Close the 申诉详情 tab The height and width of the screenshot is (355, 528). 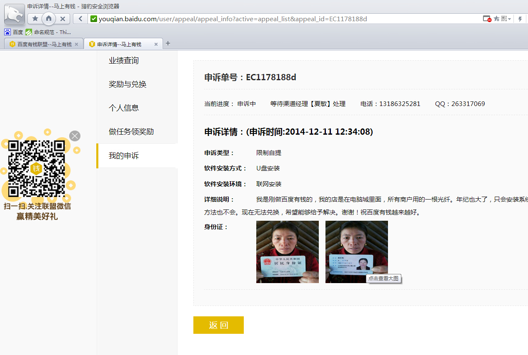point(156,44)
